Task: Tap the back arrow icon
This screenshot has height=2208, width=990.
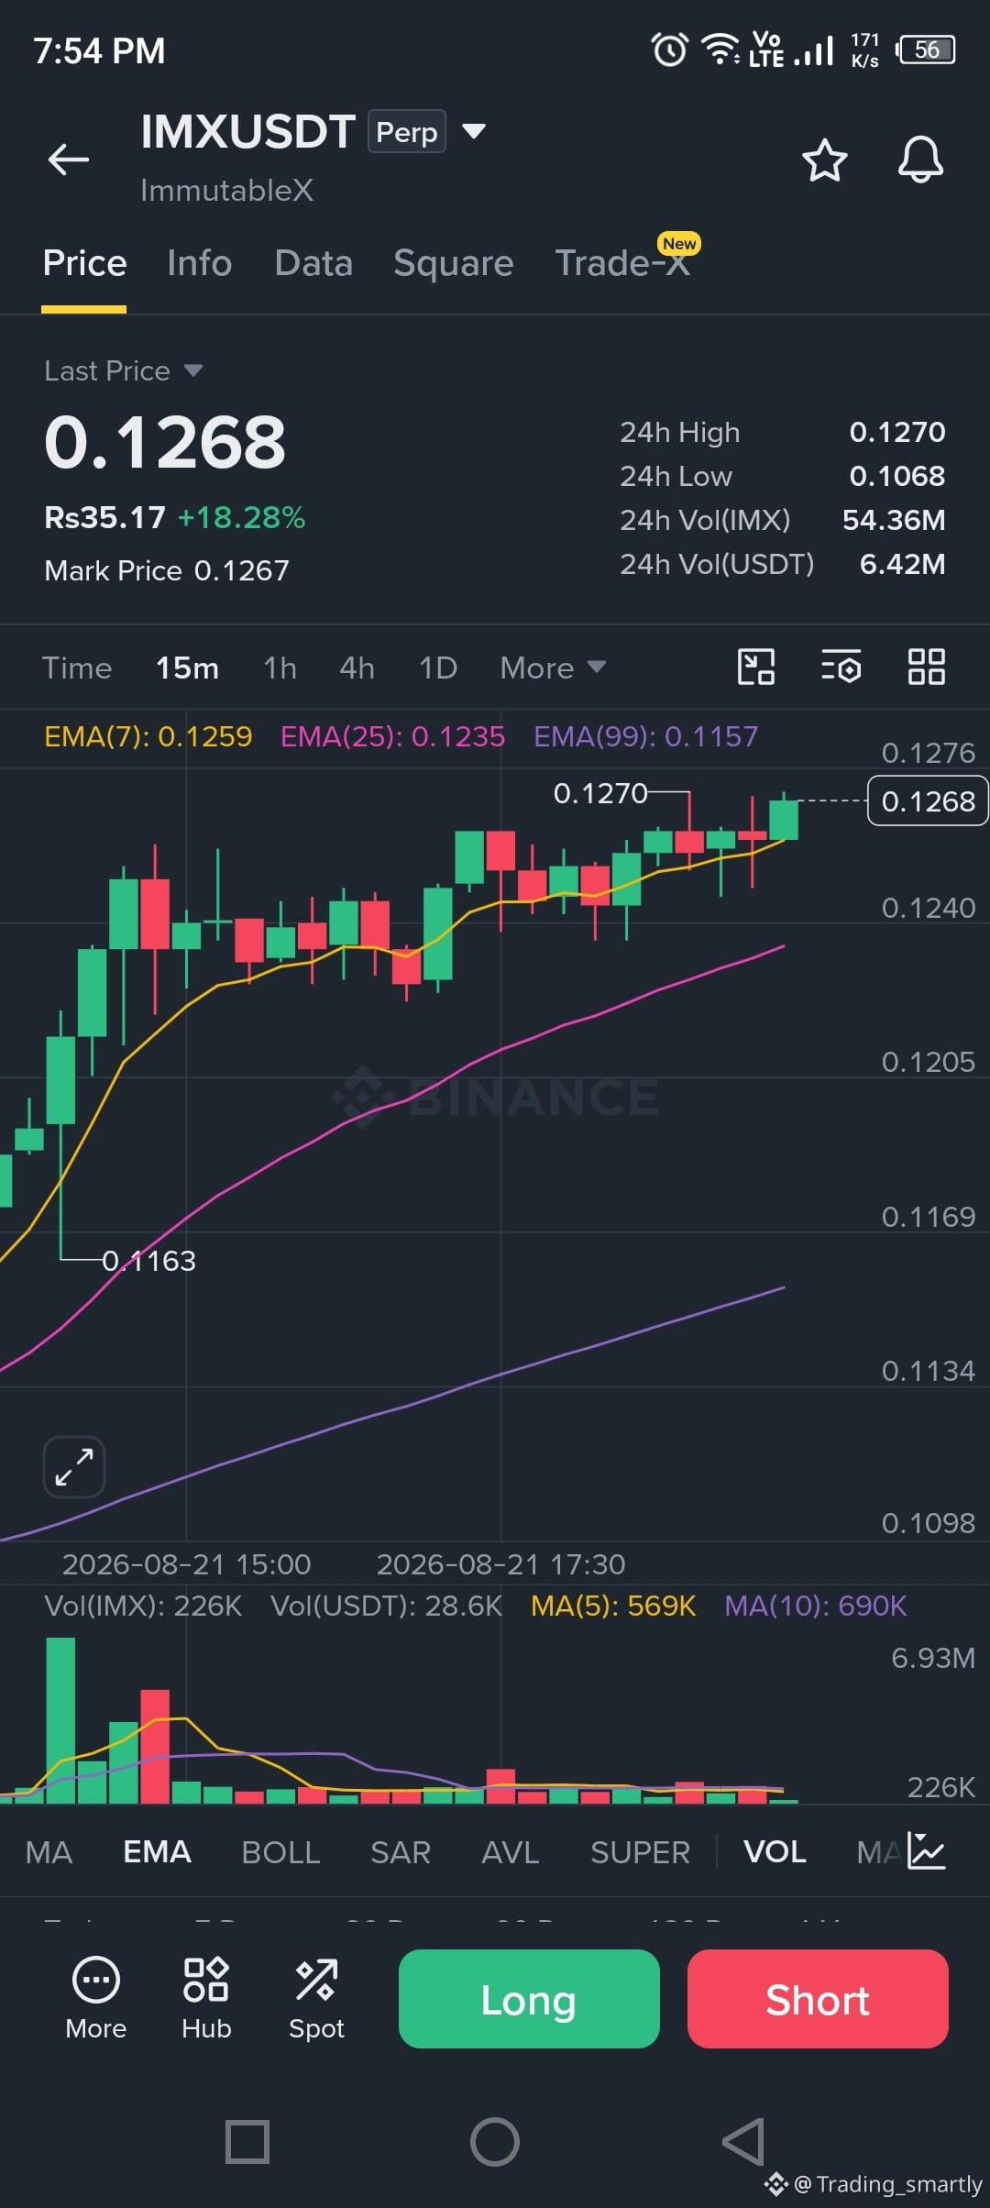Action: [x=69, y=159]
